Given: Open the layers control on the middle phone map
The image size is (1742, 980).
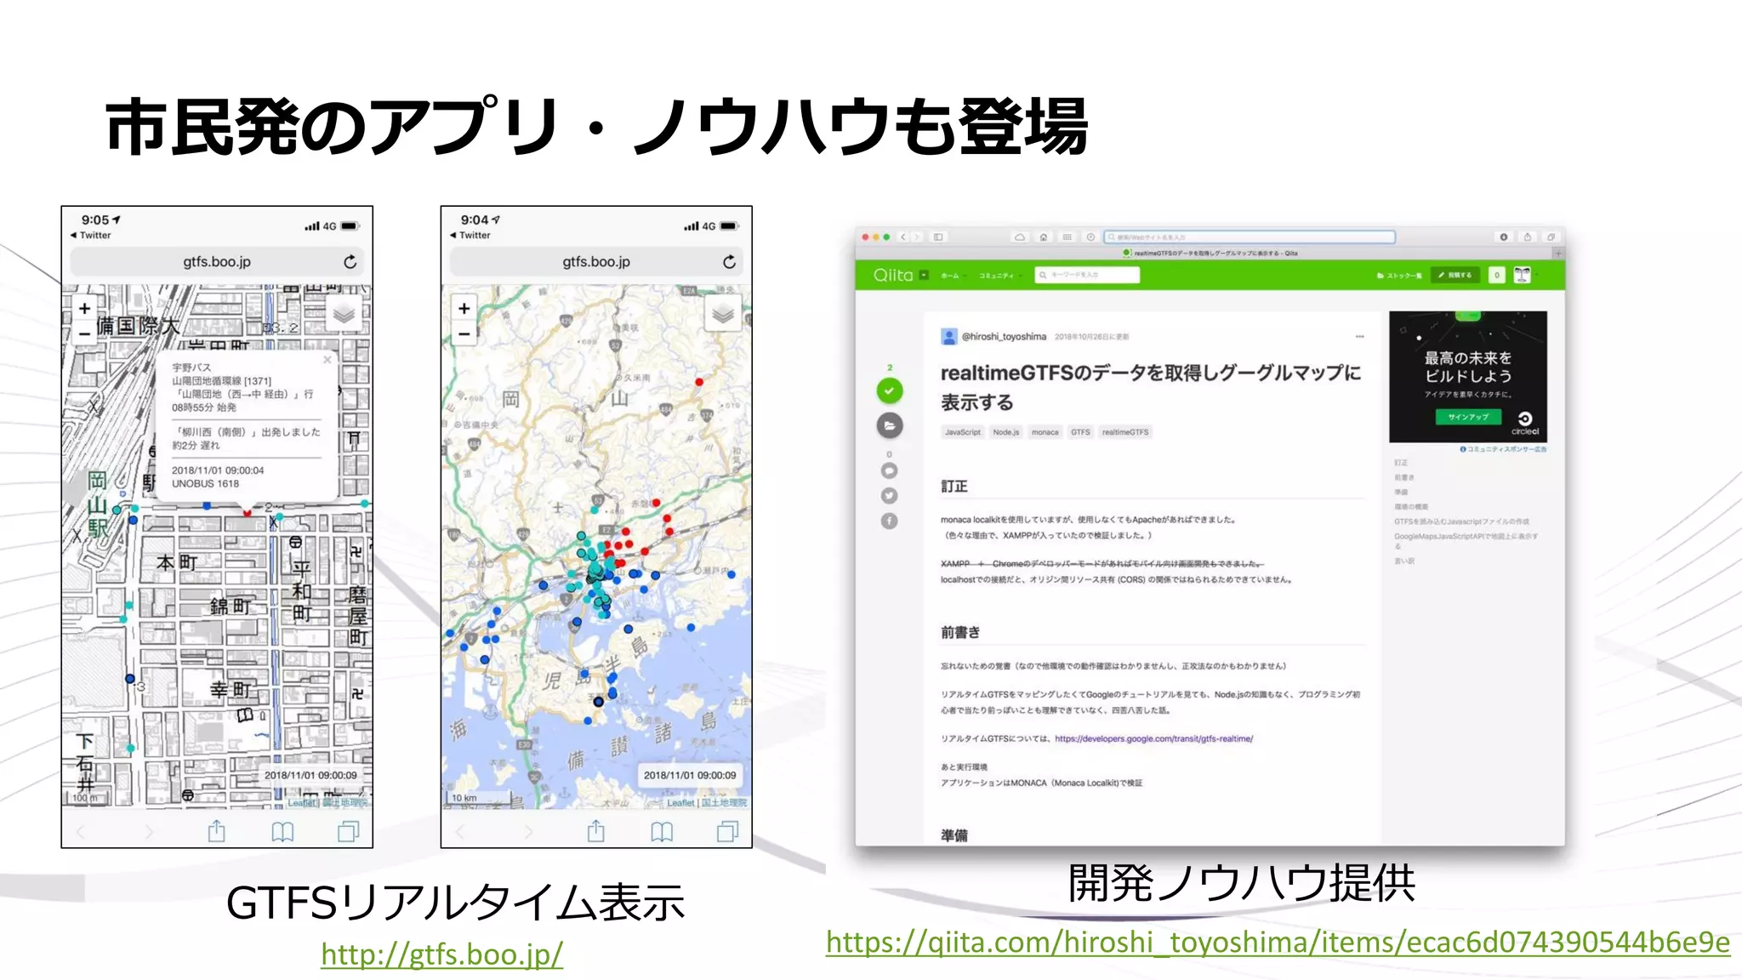Looking at the screenshot, I should 723,315.
